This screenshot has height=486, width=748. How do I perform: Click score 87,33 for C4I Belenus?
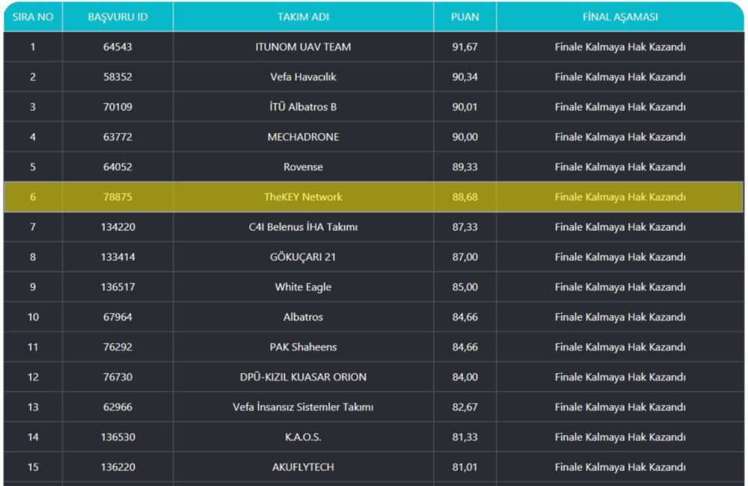465,227
